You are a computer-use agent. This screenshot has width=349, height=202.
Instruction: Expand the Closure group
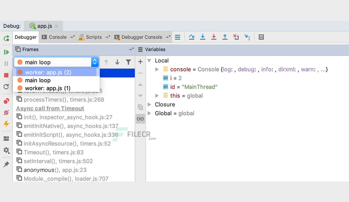click(149, 104)
